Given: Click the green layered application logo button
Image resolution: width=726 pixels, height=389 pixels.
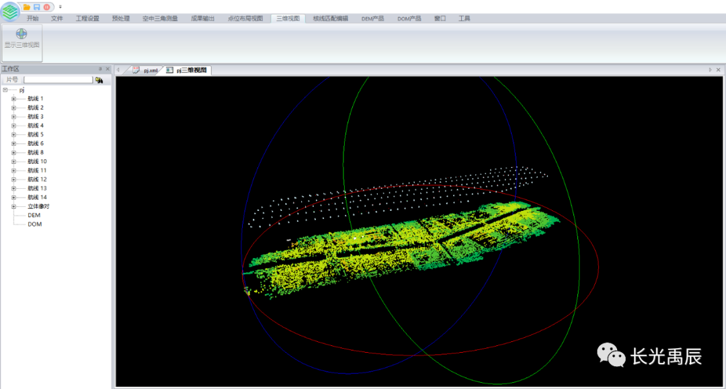Looking at the screenshot, I should 11,12.
